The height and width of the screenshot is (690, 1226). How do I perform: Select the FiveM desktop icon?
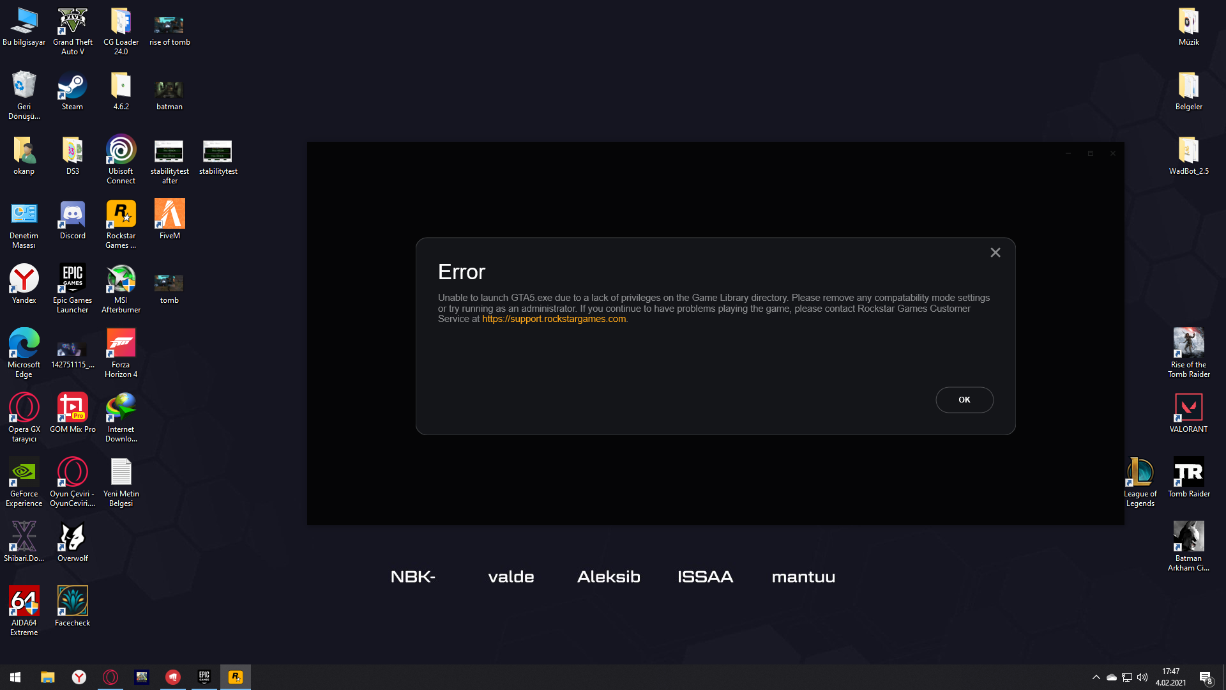(x=169, y=215)
